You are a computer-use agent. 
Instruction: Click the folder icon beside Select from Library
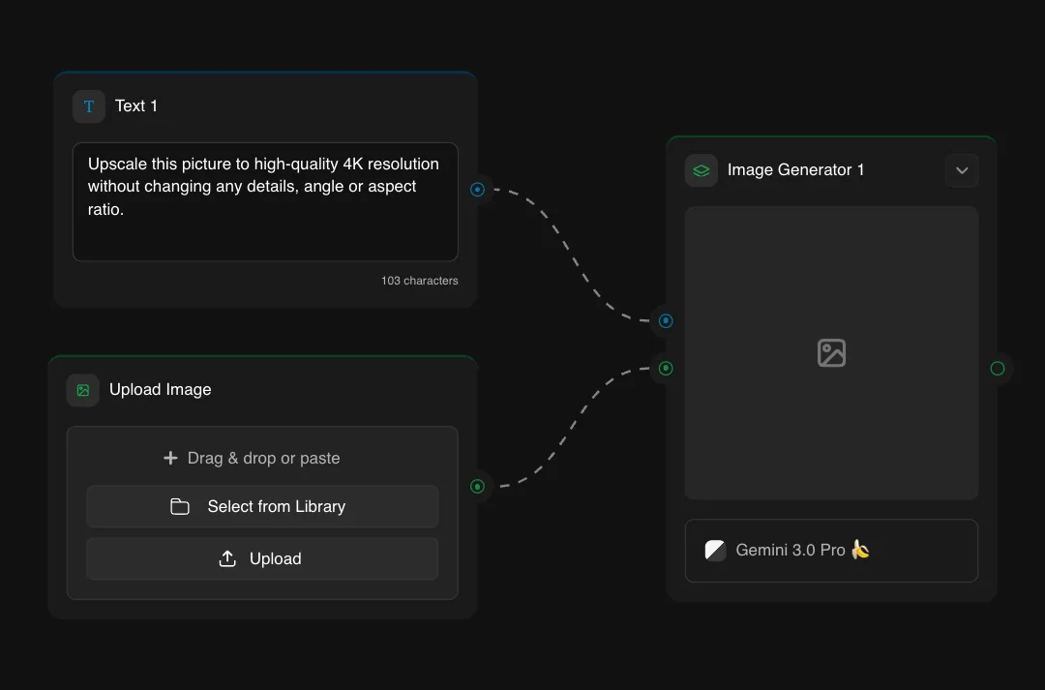pyautogui.click(x=180, y=506)
